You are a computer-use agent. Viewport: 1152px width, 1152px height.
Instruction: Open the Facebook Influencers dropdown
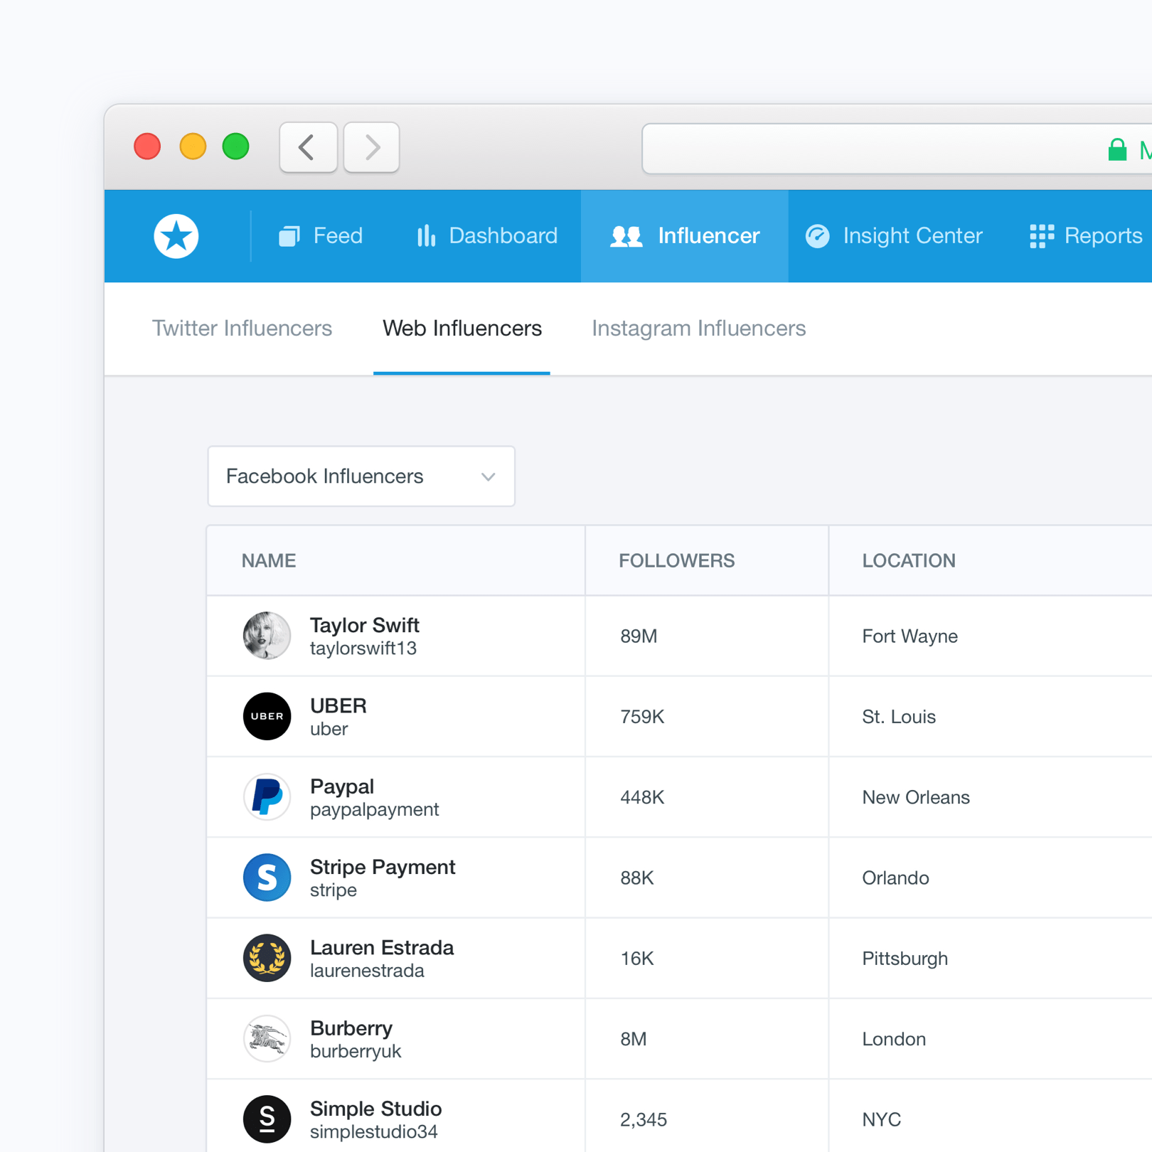(x=361, y=476)
